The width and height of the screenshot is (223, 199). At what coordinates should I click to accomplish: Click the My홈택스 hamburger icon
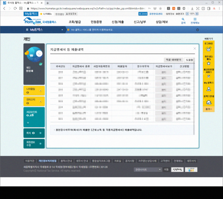tap(27, 30)
